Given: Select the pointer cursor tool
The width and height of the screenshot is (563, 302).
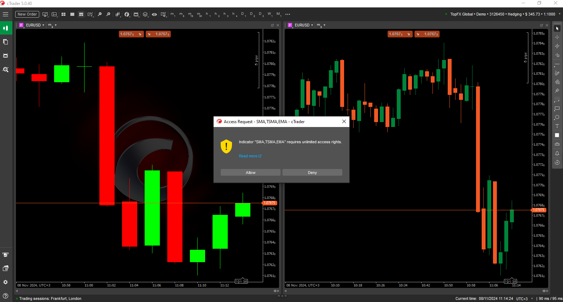Looking at the screenshot, I should 557,28.
